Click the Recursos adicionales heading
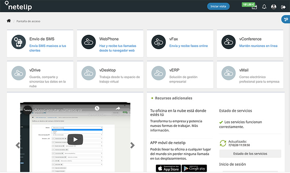 point(174,98)
